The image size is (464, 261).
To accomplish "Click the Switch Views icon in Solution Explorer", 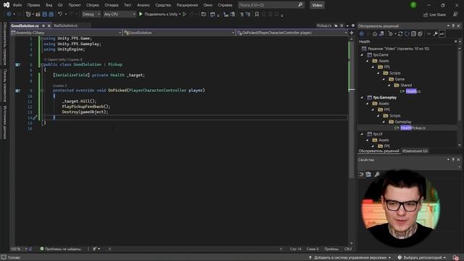I will click(381, 34).
